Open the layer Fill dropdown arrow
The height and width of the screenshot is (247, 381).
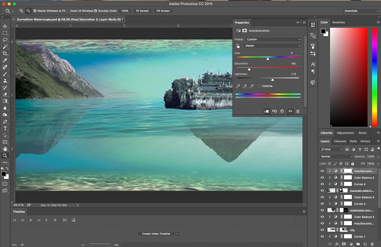(x=378, y=163)
